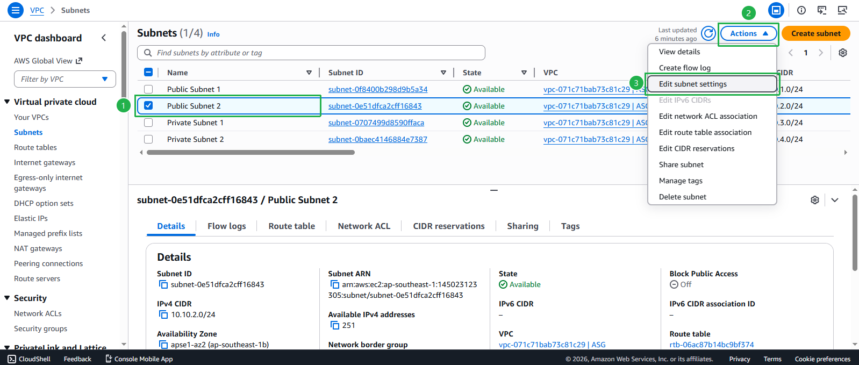Open subnet-0f8400b298d9b5a34 link

point(378,89)
